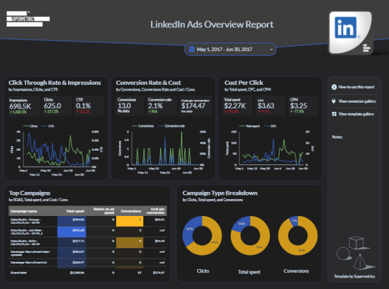Click Conversion Rate & Cost title
389x289 pixels.
pos(148,83)
